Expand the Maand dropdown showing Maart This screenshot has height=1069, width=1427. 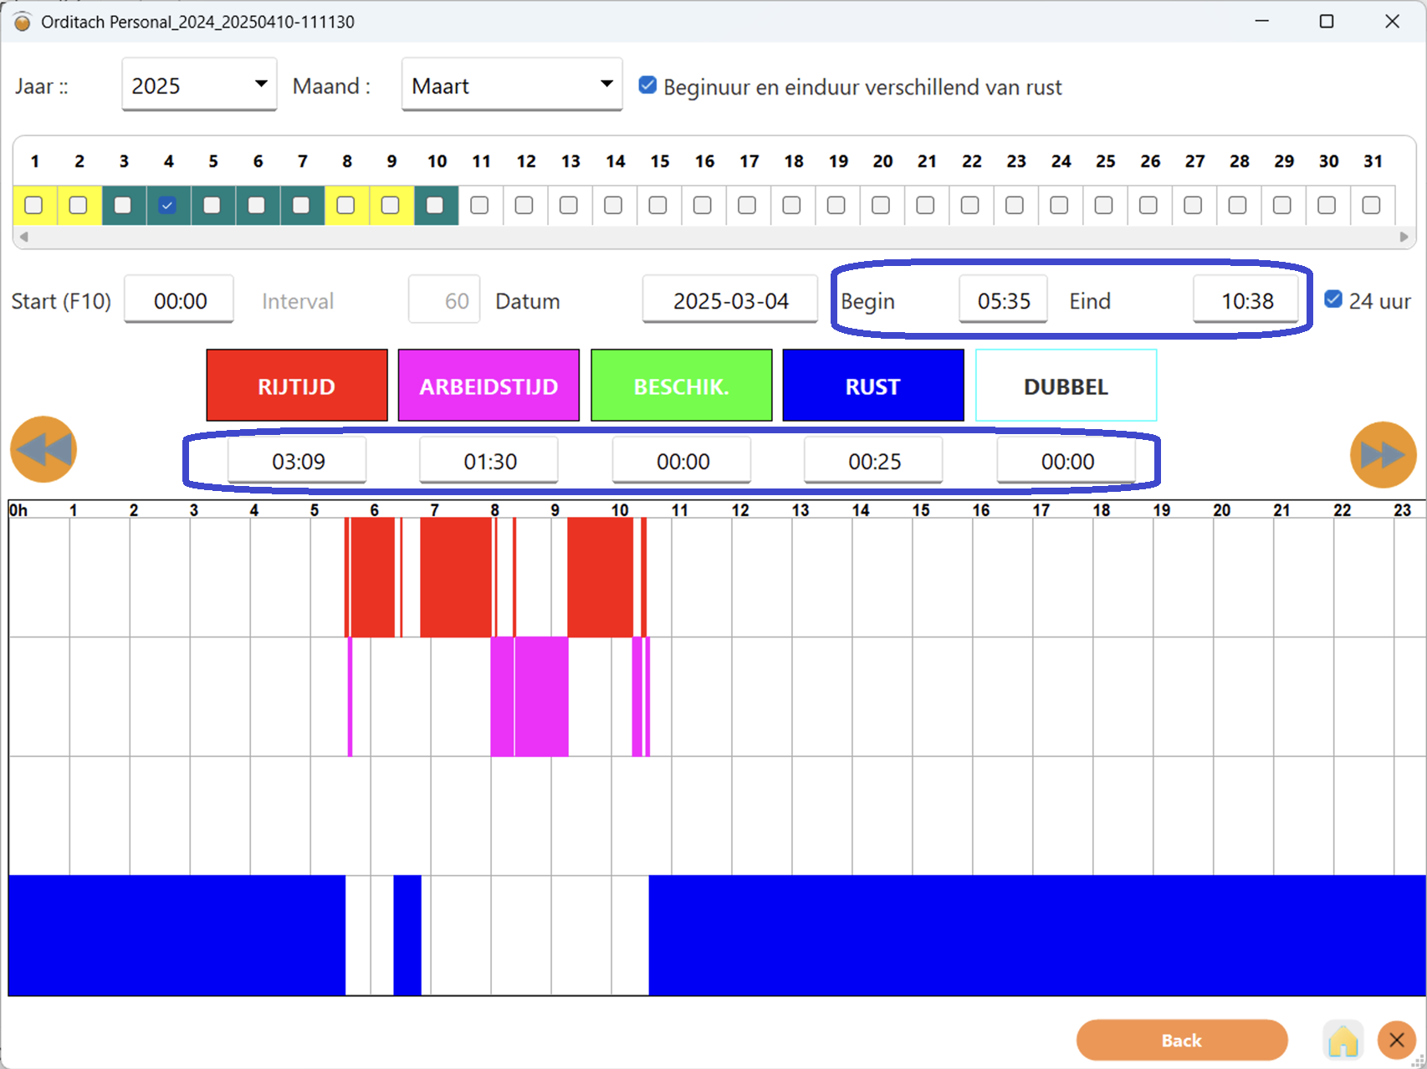[512, 84]
